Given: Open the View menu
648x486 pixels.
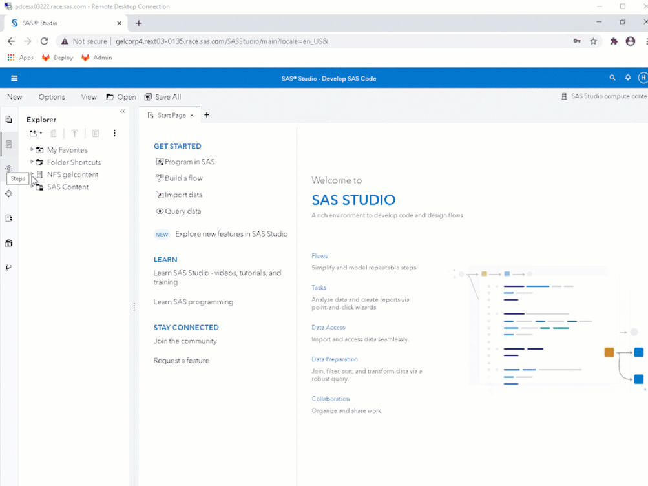Looking at the screenshot, I should (89, 97).
